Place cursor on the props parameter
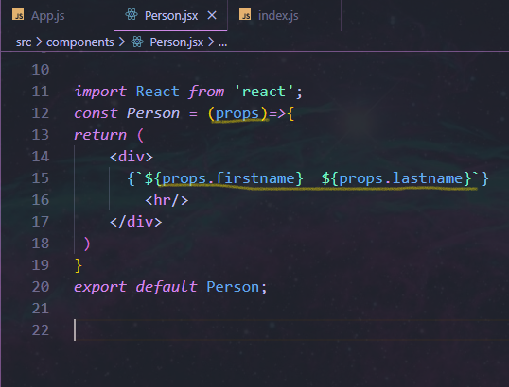This screenshot has width=509, height=387. pyautogui.click(x=237, y=113)
